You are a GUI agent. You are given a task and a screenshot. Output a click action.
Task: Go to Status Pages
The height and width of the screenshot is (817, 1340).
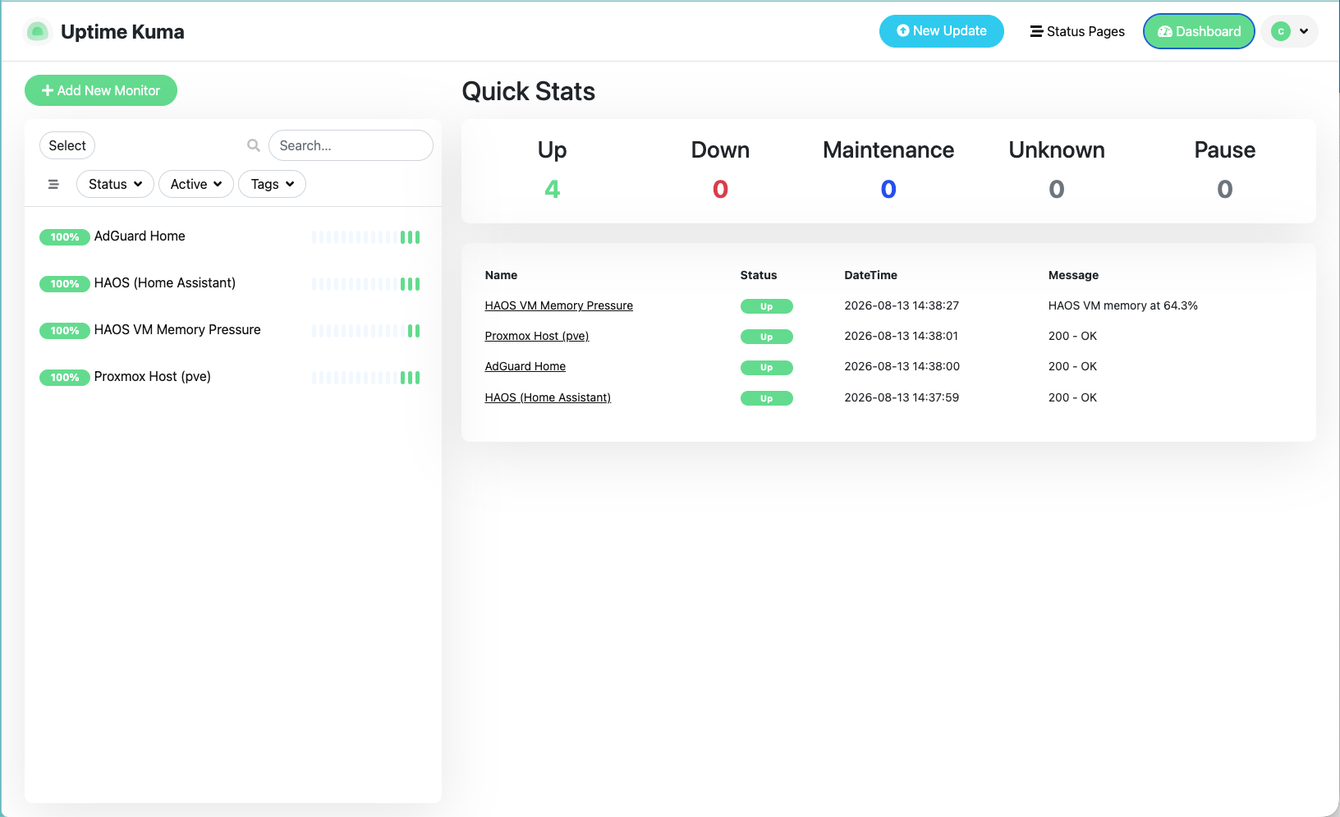[1077, 31]
